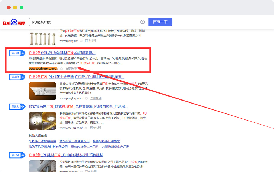The image size is (274, 172).
Task: Open the result 欧式罗马柱厂家_欧式PU线条
Action: (x=78, y=106)
